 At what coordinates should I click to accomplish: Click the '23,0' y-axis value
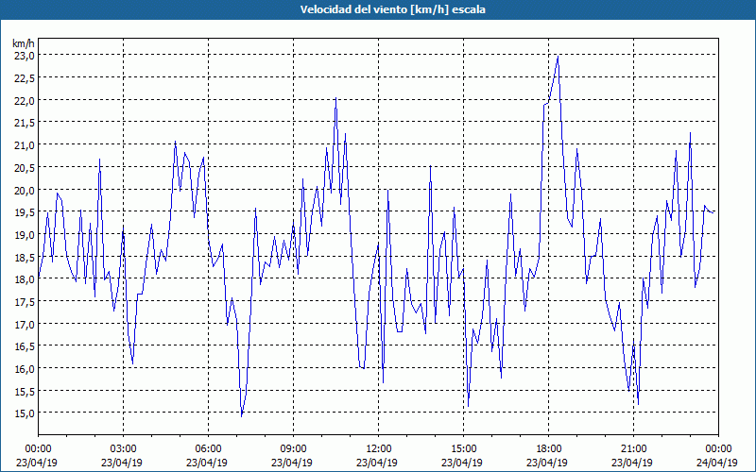[25, 56]
